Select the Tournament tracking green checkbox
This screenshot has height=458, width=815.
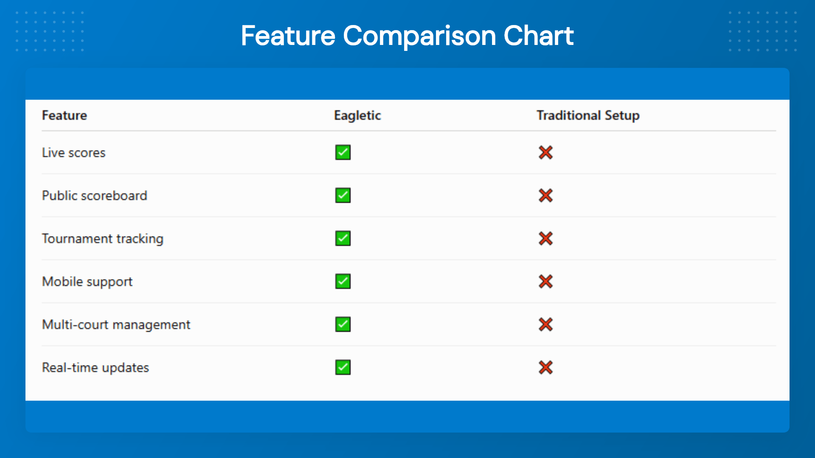coord(343,238)
